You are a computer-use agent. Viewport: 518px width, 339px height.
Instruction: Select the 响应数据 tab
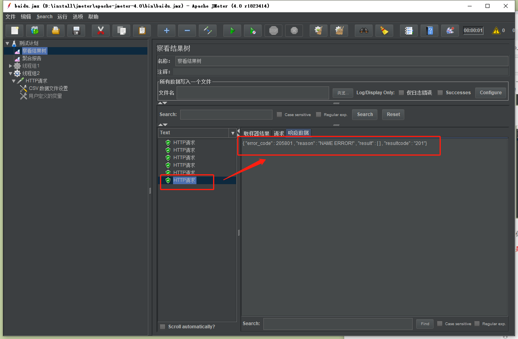pyautogui.click(x=298, y=133)
